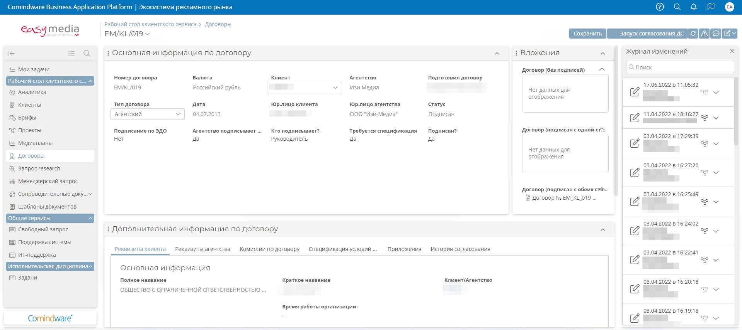Open the Договор № EM_KL_019 attachment
Screen dimensions: 742x330
click(564, 198)
